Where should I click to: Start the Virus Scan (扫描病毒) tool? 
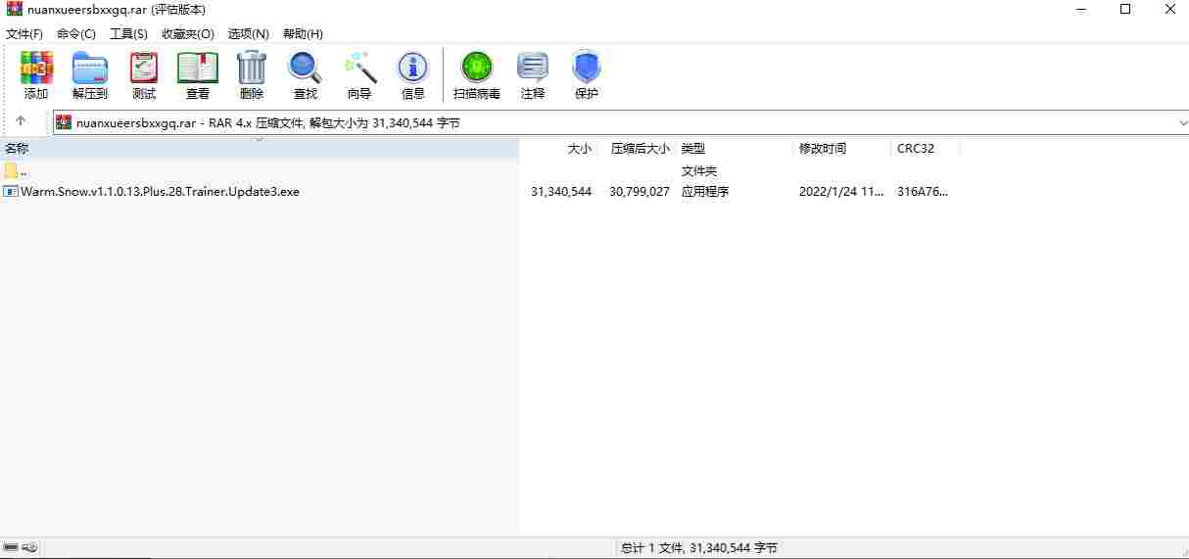coord(477,75)
